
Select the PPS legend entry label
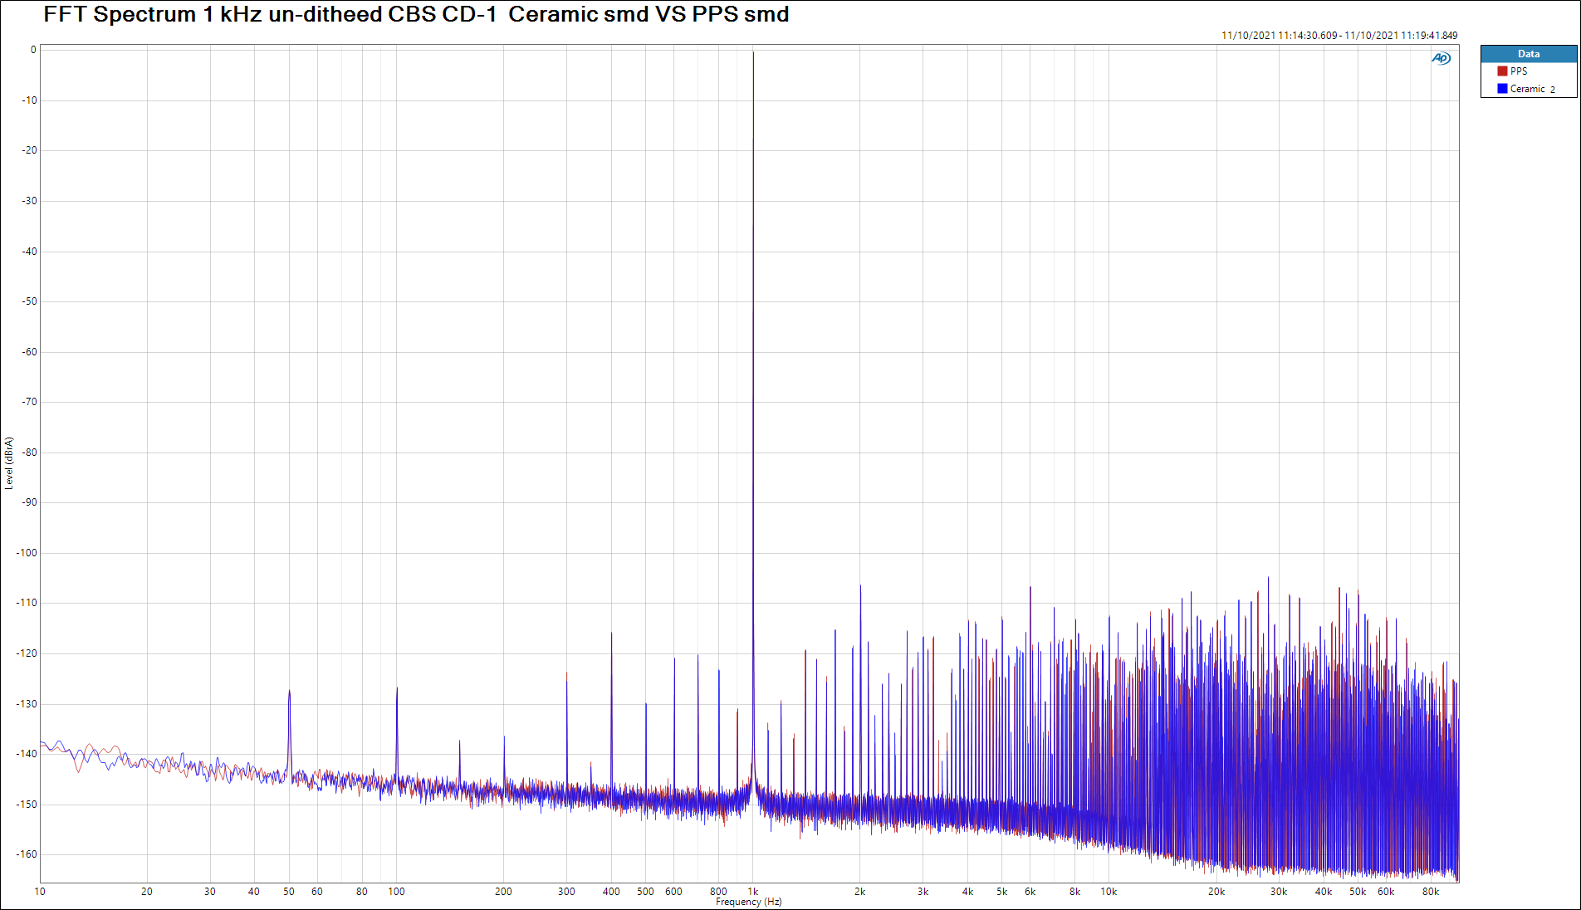tap(1519, 71)
